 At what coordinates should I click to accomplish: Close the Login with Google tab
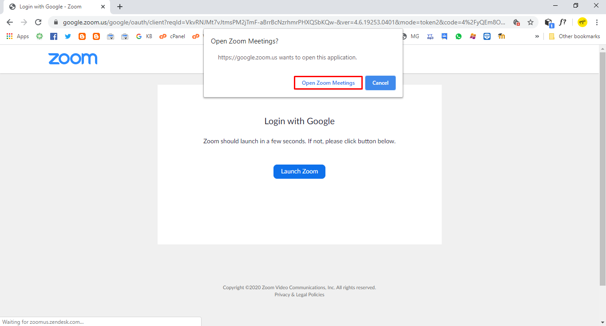tap(103, 7)
